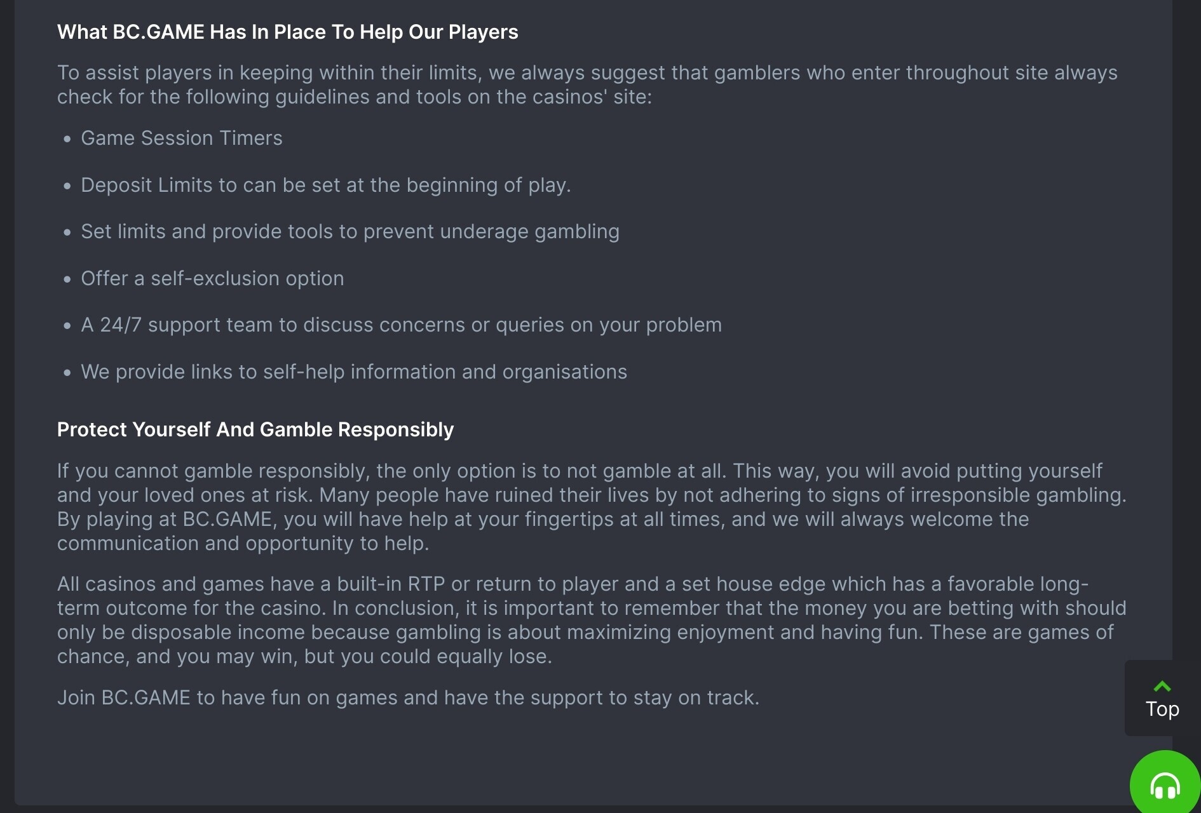Click the 'Join BC.GAME to have fun' sentence
This screenshot has height=813, width=1201.
pyautogui.click(x=408, y=697)
